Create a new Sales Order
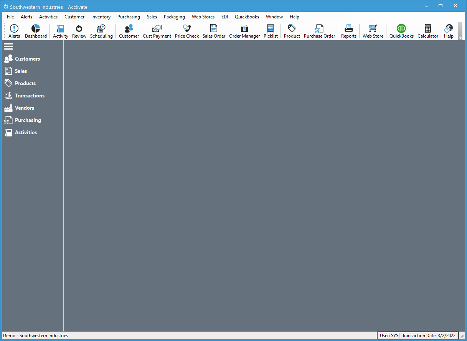The image size is (467, 341). (214, 31)
